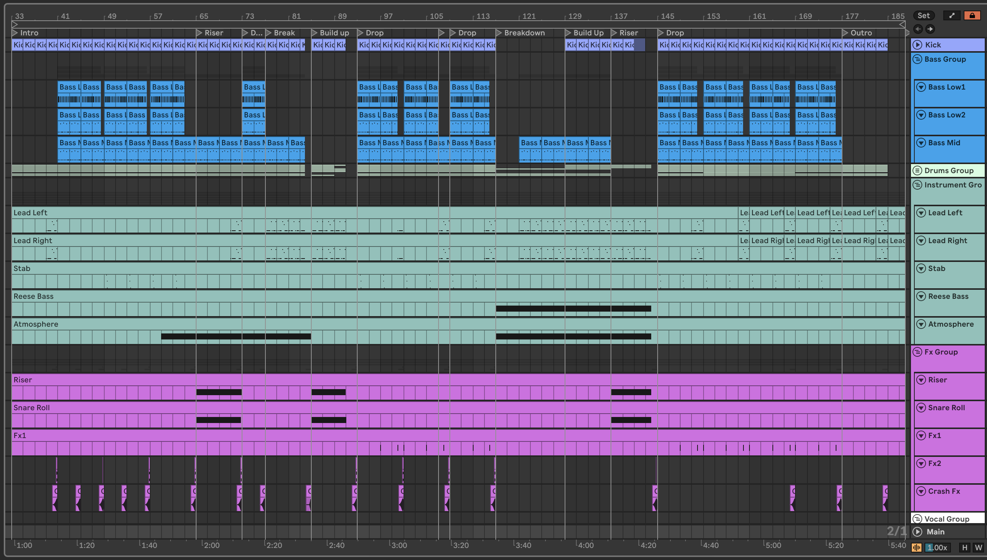Jump to the next locator
The height and width of the screenshot is (560, 987).
coord(930,29)
